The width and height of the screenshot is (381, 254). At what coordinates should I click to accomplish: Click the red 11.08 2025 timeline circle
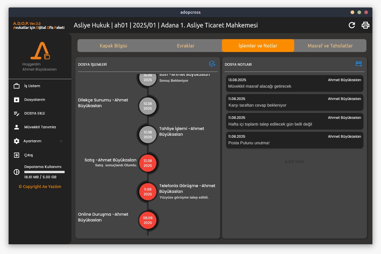tap(148, 192)
